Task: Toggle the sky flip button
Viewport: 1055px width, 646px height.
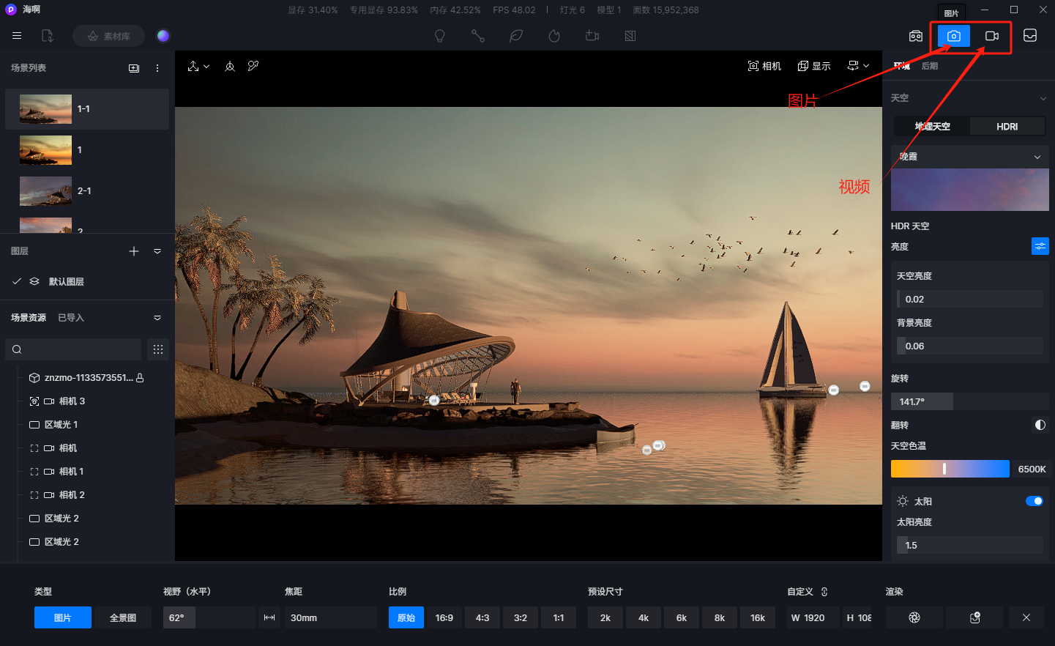Action: pos(1040,425)
